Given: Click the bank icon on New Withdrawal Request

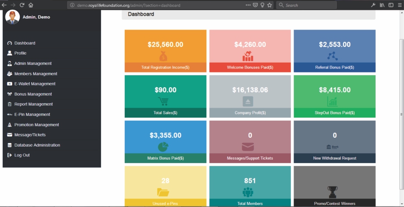Looking at the screenshot, I should coord(332,147).
